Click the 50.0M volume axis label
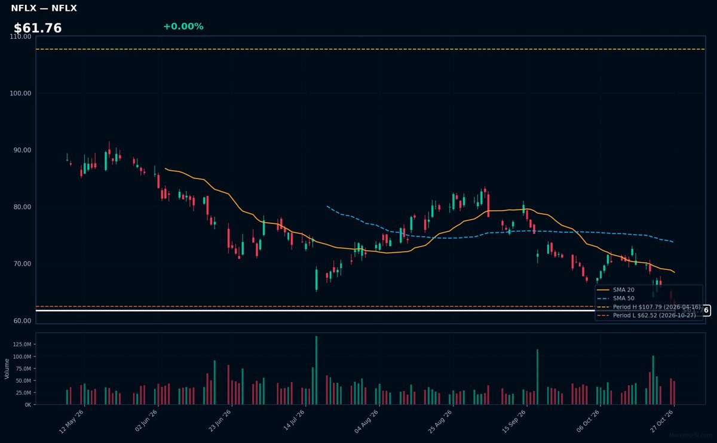This screenshot has width=717, height=443. (x=24, y=380)
